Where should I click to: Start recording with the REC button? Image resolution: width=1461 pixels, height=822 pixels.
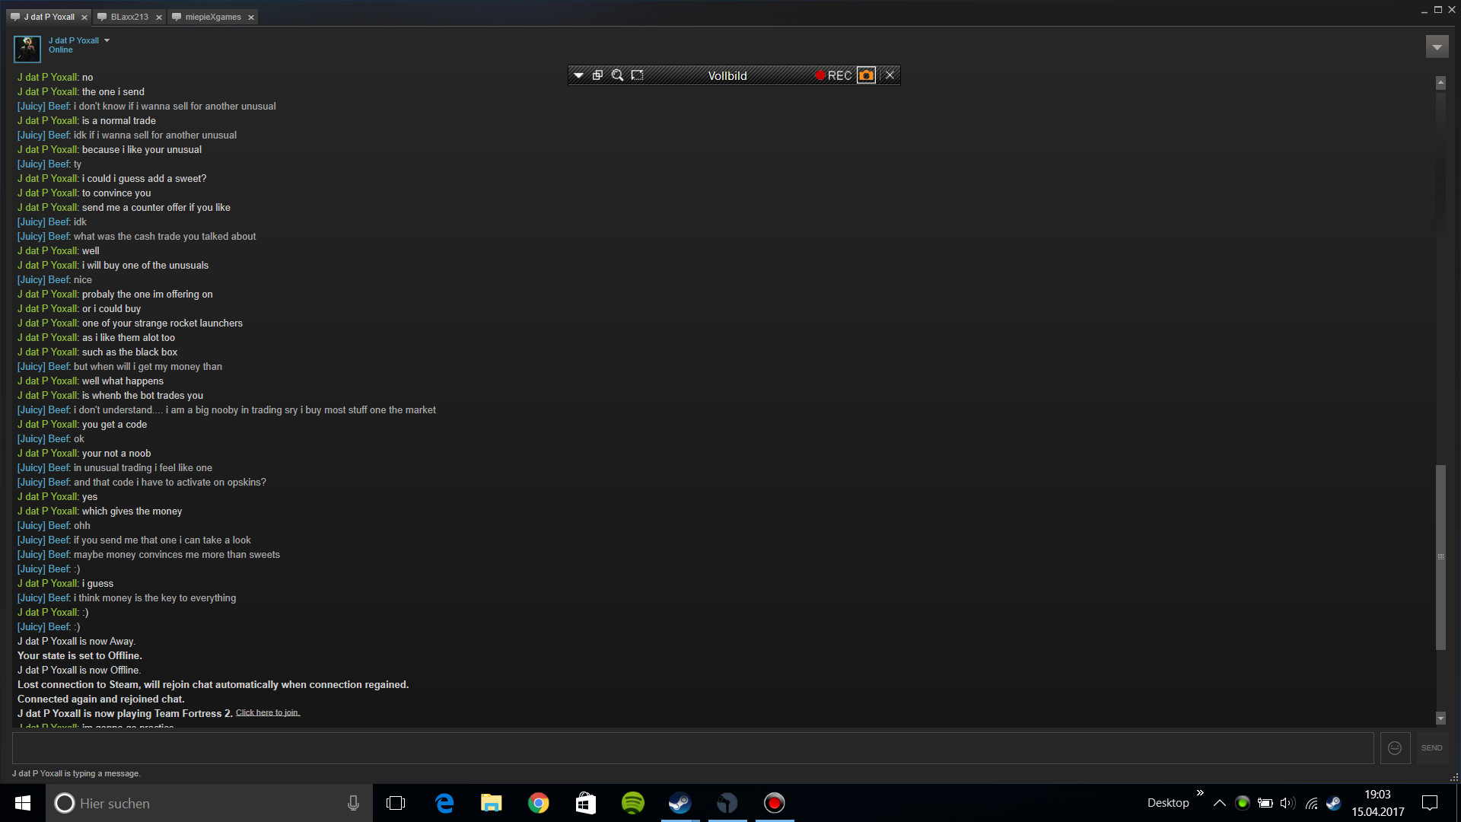click(x=833, y=75)
